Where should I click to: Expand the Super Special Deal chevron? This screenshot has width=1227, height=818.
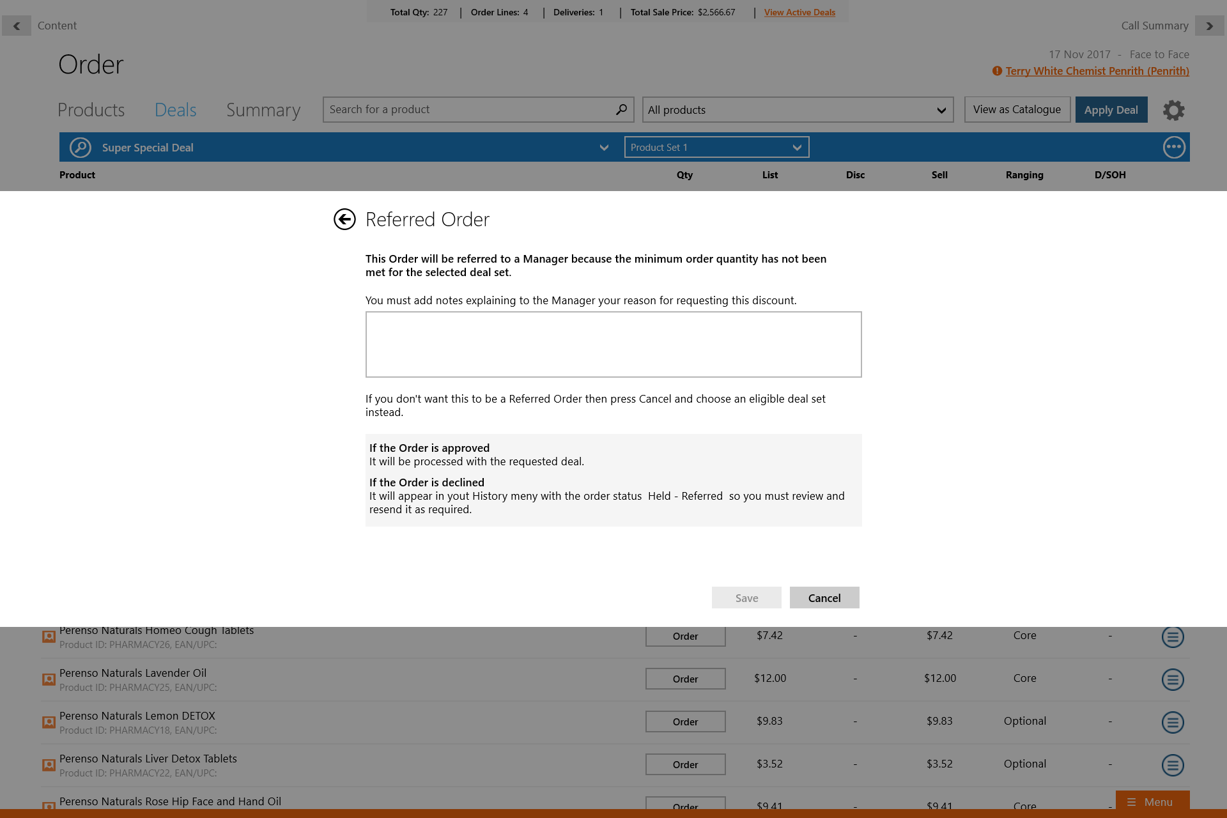604,148
